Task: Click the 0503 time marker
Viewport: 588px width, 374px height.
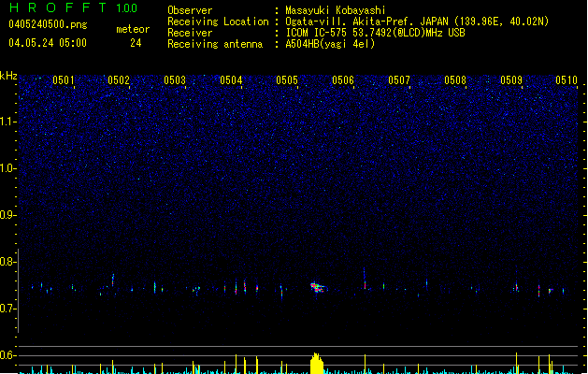Action: (175, 80)
